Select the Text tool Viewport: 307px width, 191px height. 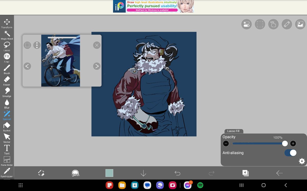[x=7, y=150]
